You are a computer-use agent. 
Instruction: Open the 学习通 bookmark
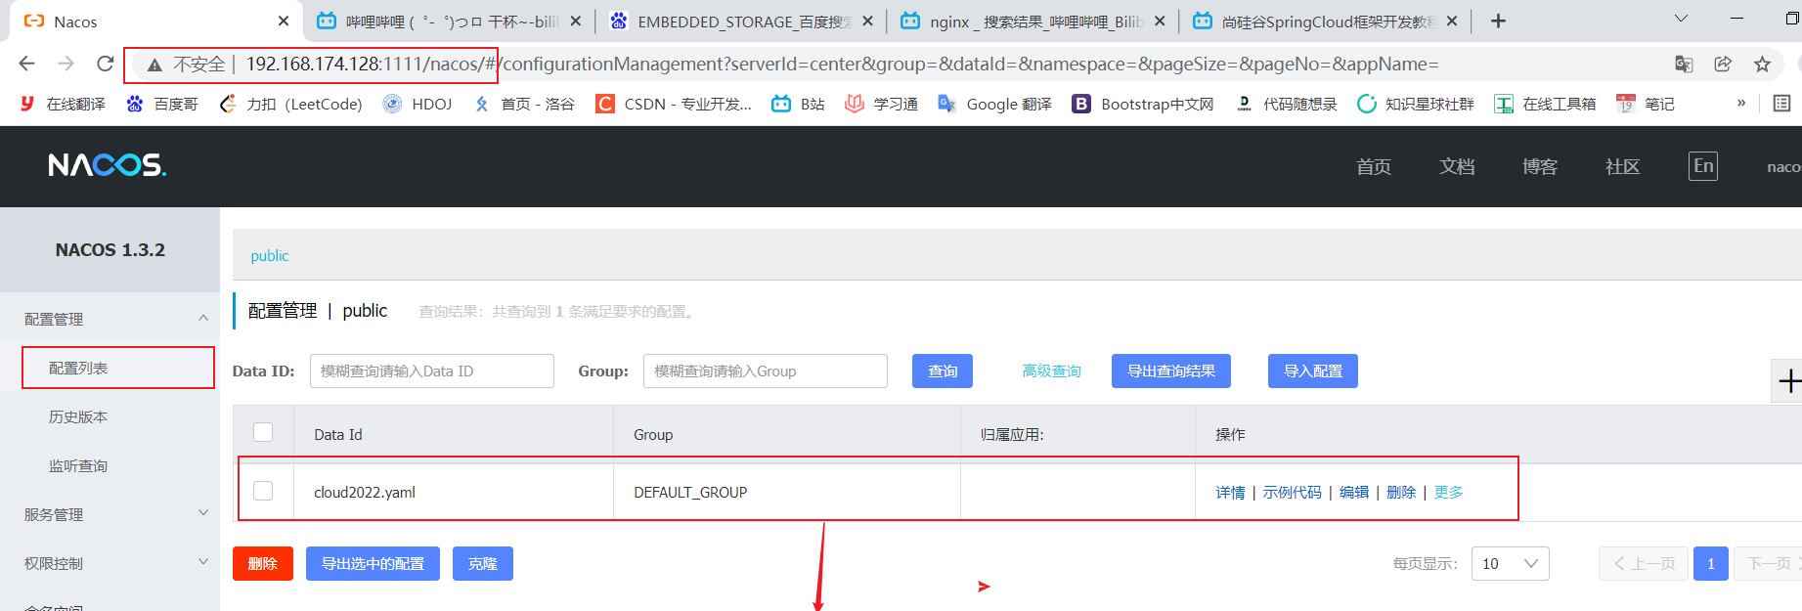[x=881, y=104]
